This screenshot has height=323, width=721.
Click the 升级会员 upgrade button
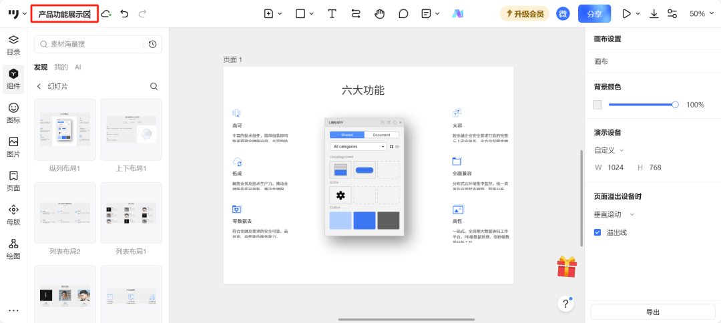click(525, 14)
